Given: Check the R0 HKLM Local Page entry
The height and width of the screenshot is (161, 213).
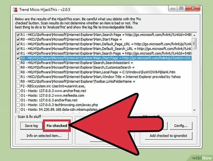Looking at the screenshot, I should pyautogui.click(x=18, y=72).
